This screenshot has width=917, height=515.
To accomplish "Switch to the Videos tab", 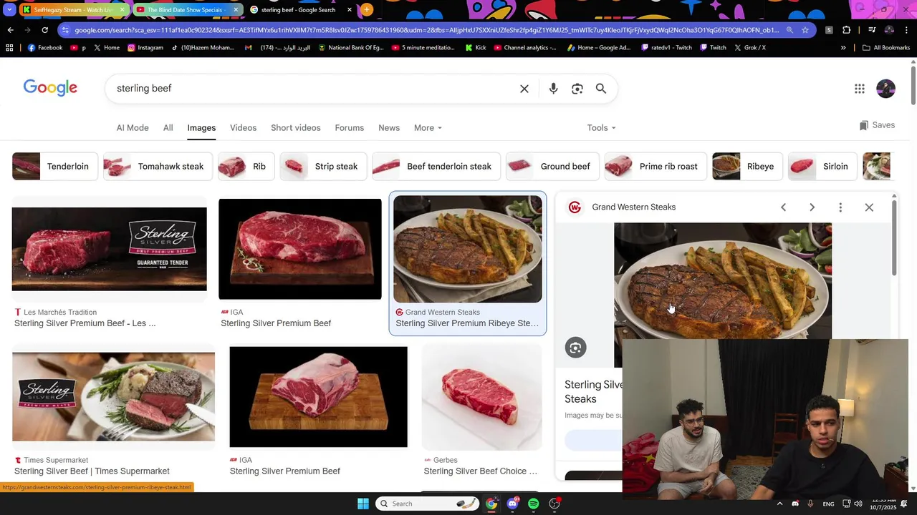I will click(x=243, y=128).
